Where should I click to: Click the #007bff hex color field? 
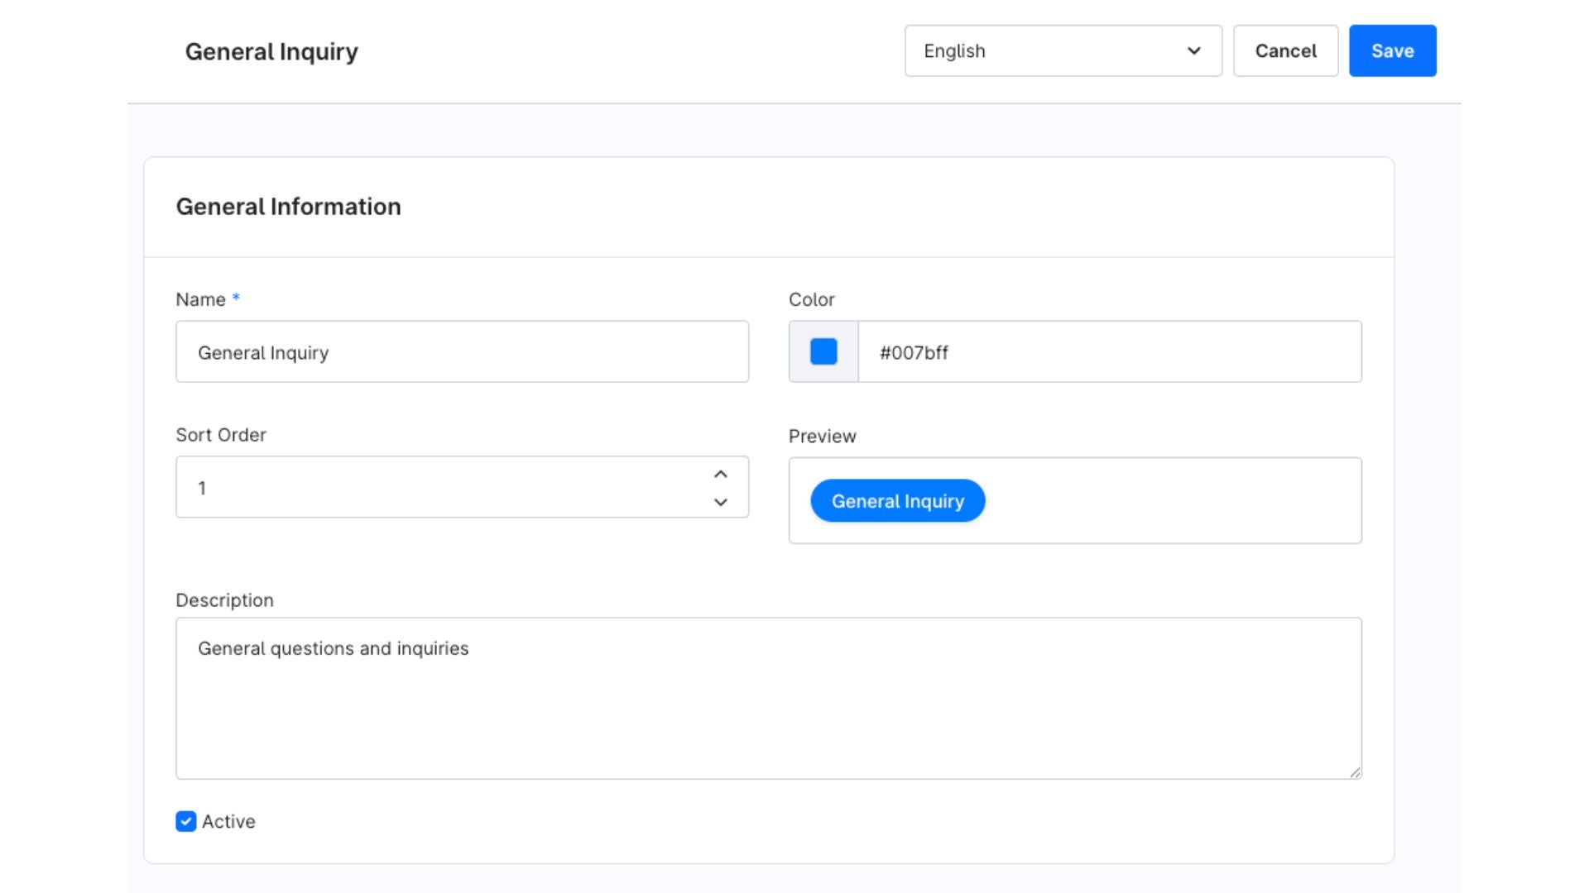1109,352
